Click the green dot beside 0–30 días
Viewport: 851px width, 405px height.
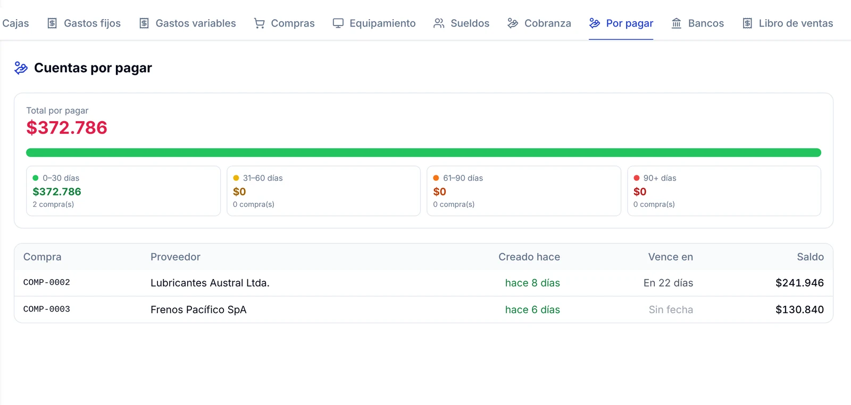36,178
